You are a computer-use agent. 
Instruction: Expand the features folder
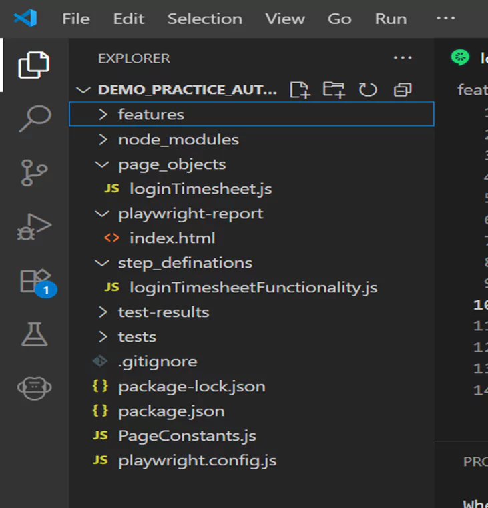click(151, 115)
